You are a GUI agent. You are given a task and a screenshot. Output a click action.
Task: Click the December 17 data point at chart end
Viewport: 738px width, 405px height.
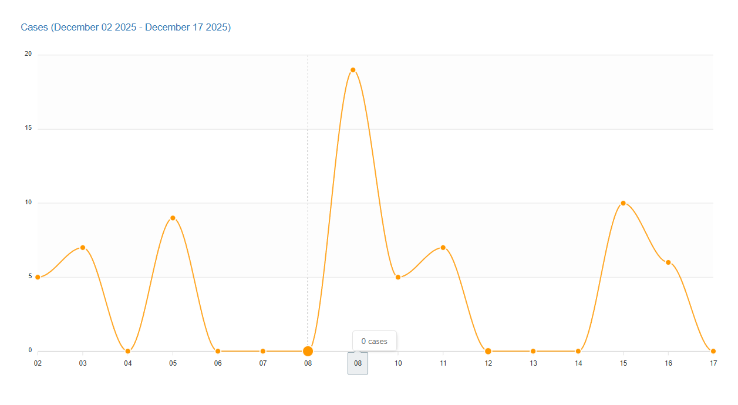(713, 351)
